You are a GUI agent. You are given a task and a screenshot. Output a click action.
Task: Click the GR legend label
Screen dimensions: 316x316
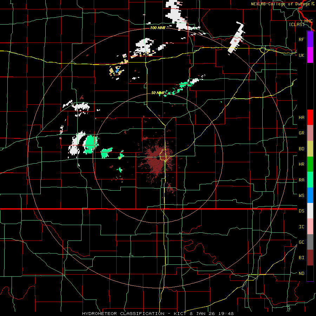(301, 133)
